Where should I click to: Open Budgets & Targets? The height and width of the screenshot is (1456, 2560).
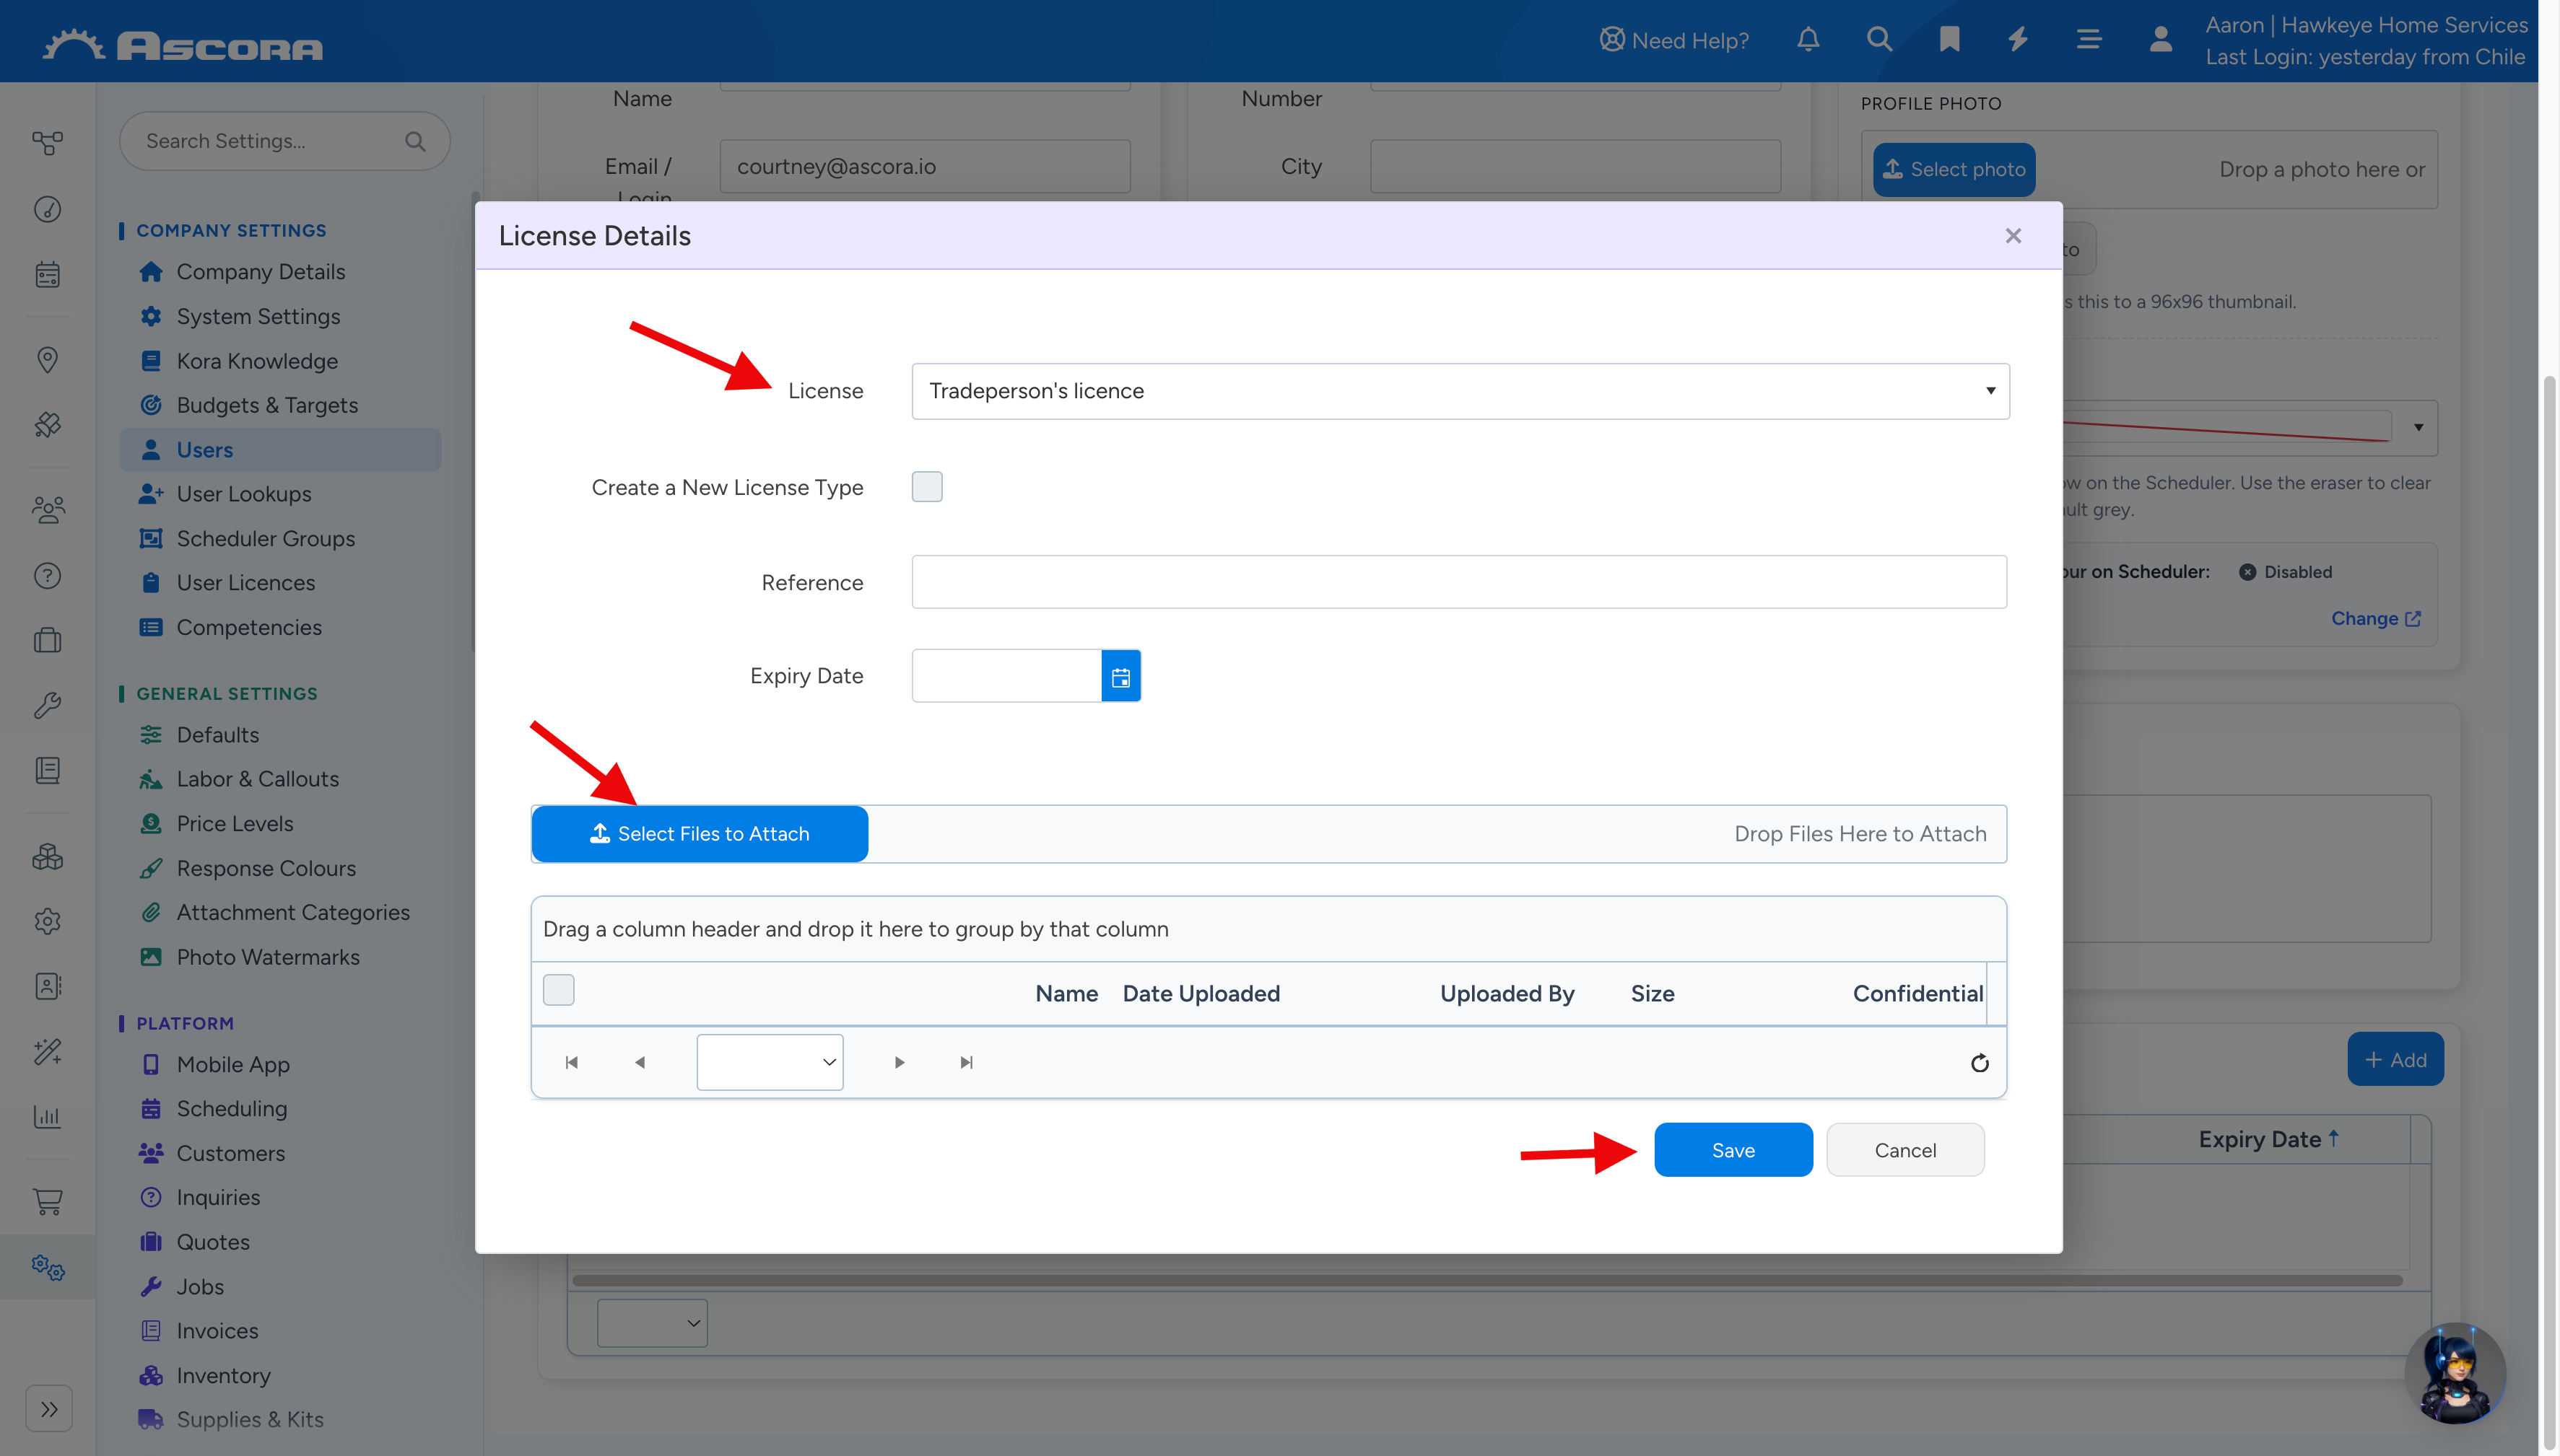267,405
